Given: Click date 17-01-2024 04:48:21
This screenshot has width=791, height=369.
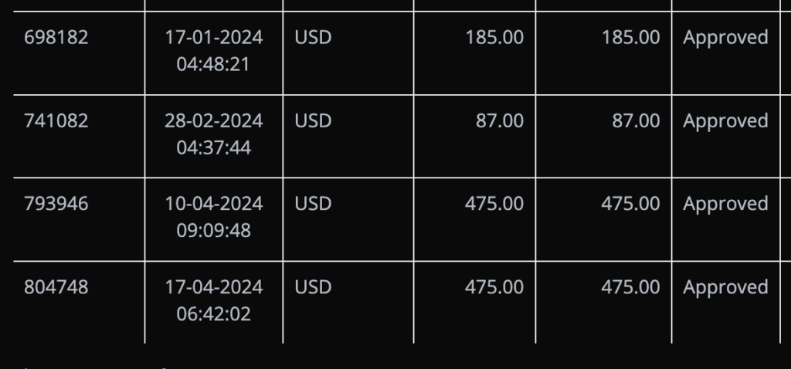Looking at the screenshot, I should point(214,51).
